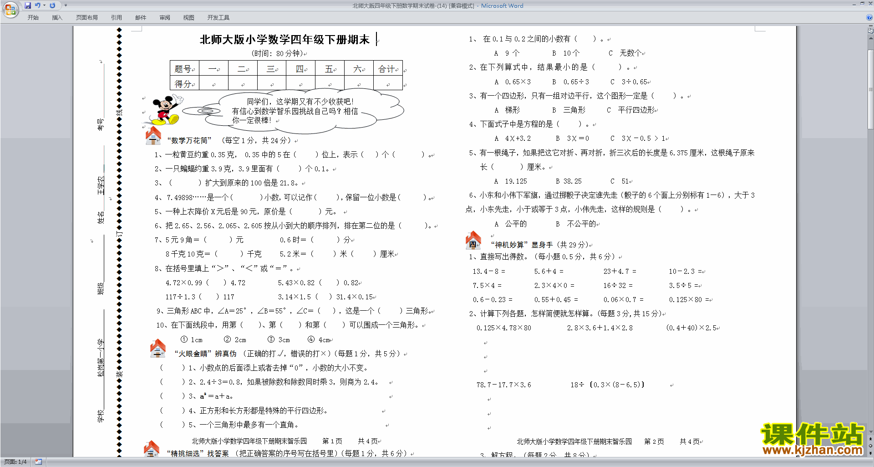This screenshot has width=874, height=467.
Task: Switch to the 视图 tab
Action: tap(188, 18)
